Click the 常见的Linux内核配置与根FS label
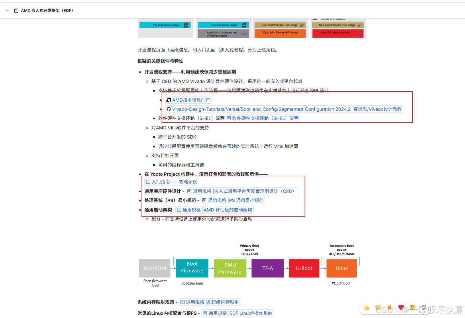The image size is (465, 318). coord(167,313)
